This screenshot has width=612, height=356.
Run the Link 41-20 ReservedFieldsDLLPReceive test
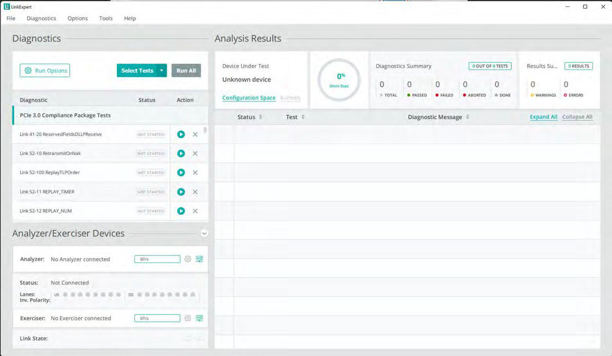[x=181, y=134]
